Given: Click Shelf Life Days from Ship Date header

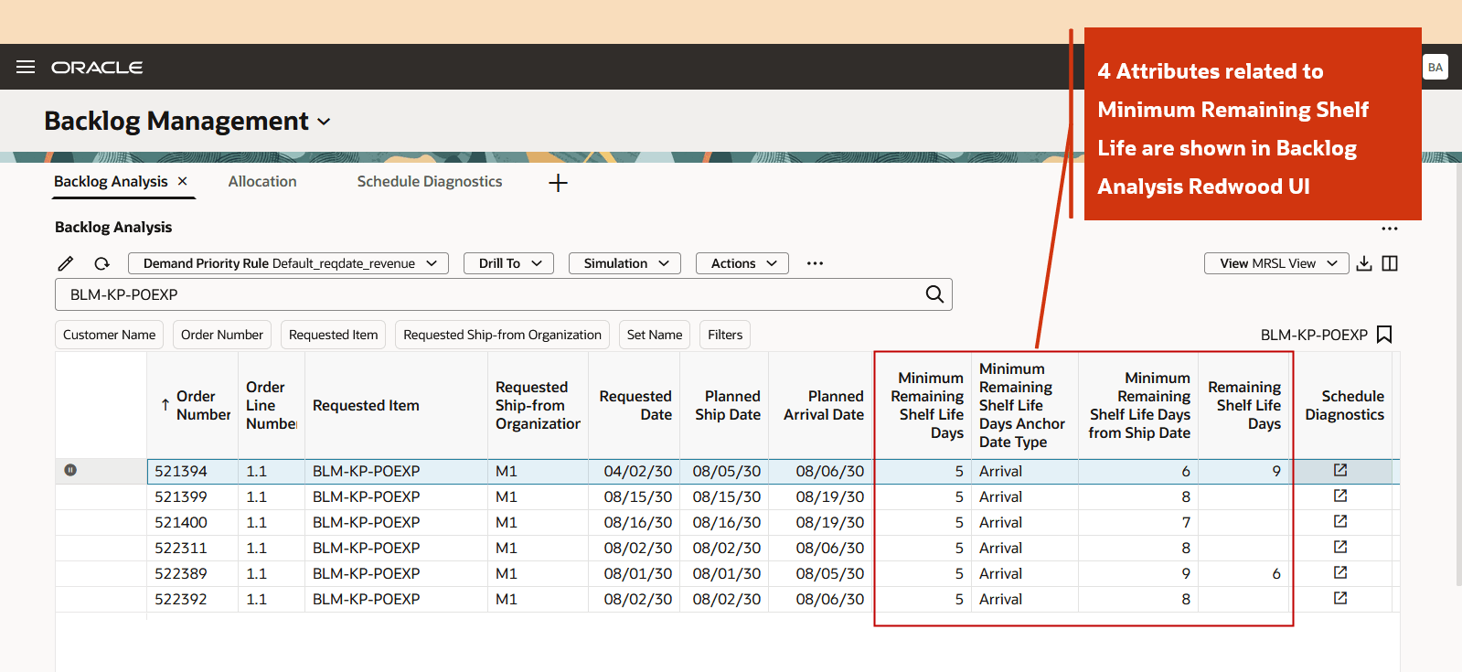Looking at the screenshot, I should click(1138, 405).
